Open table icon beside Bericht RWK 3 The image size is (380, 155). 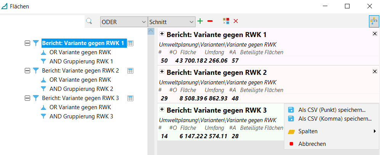coord(130,98)
